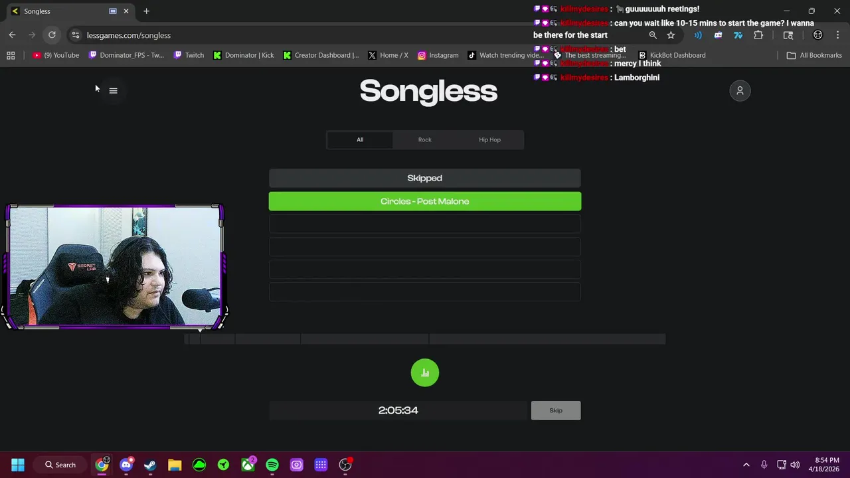The width and height of the screenshot is (850, 478).
Task: Click the Skip button
Action: click(x=556, y=410)
